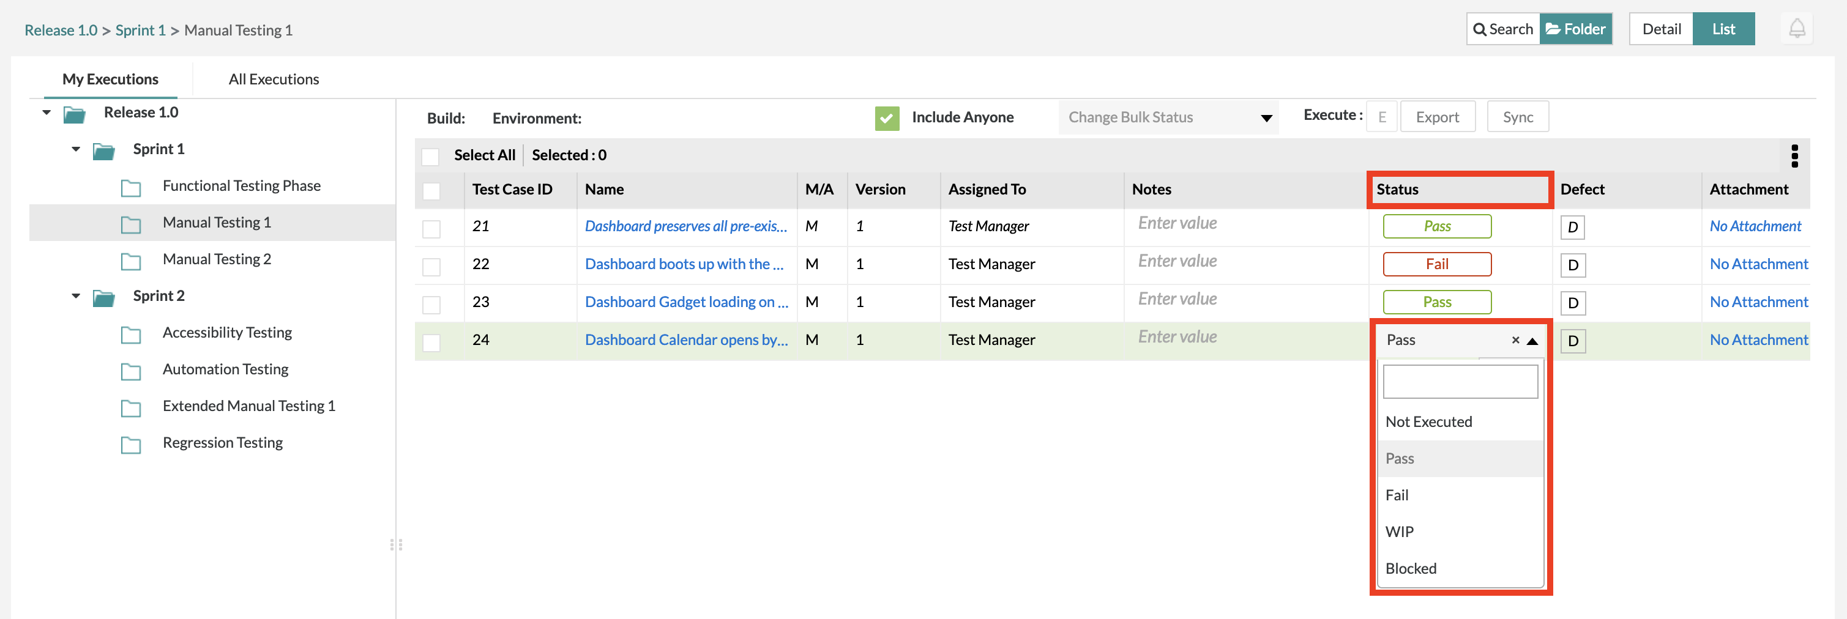Switch to the My Executions tab
Image resolution: width=1847 pixels, height=619 pixels.
(x=110, y=79)
